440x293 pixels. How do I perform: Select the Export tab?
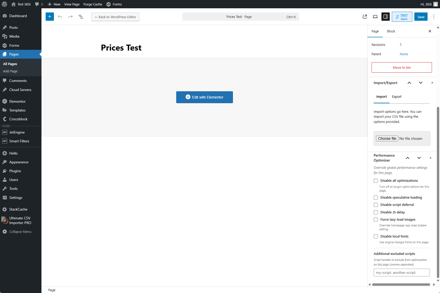click(397, 97)
